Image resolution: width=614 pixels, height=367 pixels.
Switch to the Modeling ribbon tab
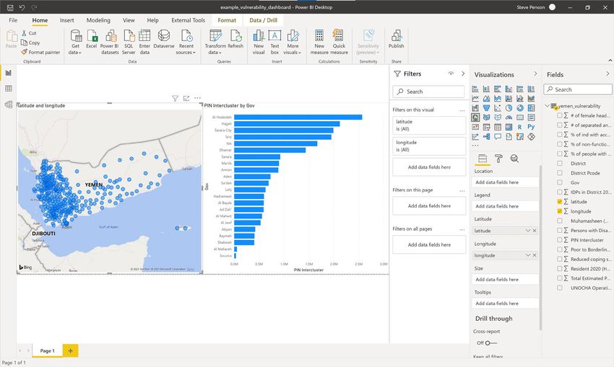click(98, 20)
